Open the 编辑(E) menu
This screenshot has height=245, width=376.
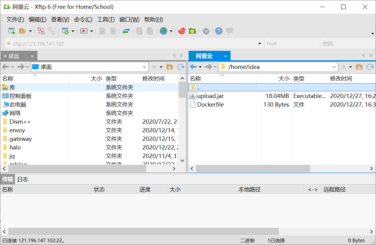(x=38, y=20)
